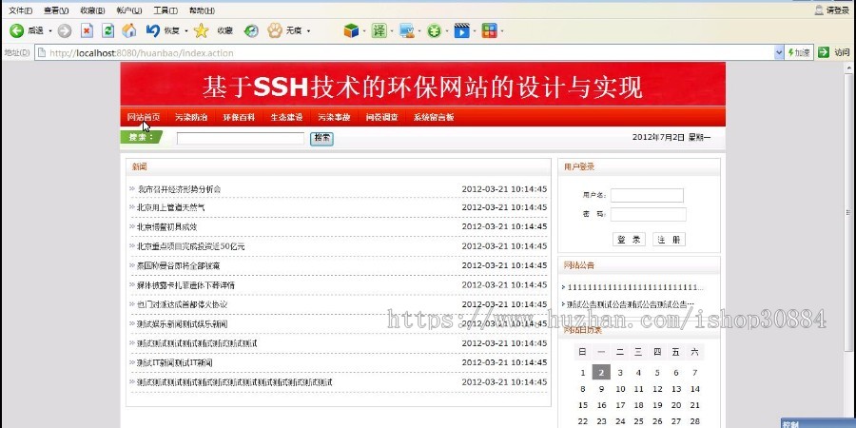The height and width of the screenshot is (428, 856).
Task: Click the colorful cube toolbar icon
Action: pos(351,30)
